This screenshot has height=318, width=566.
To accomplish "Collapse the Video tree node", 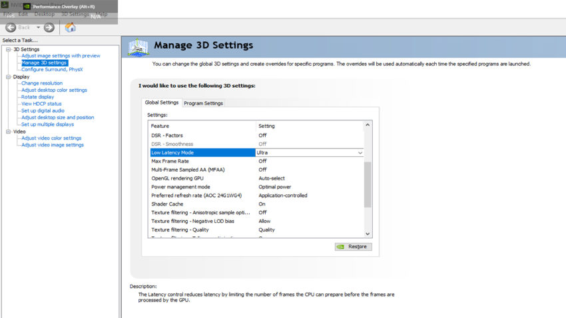I will 8,132.
